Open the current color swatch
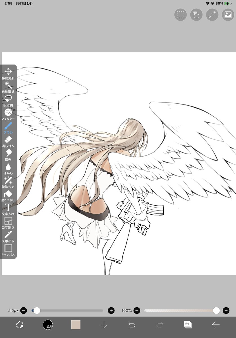The height and width of the screenshot is (338, 236). [76, 325]
